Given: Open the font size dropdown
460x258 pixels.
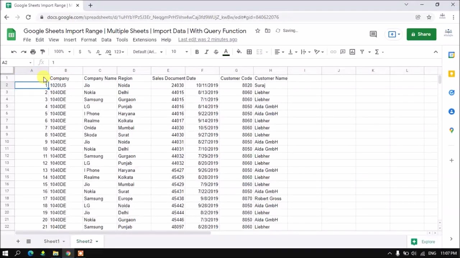Looking at the screenshot, I should (179, 52).
